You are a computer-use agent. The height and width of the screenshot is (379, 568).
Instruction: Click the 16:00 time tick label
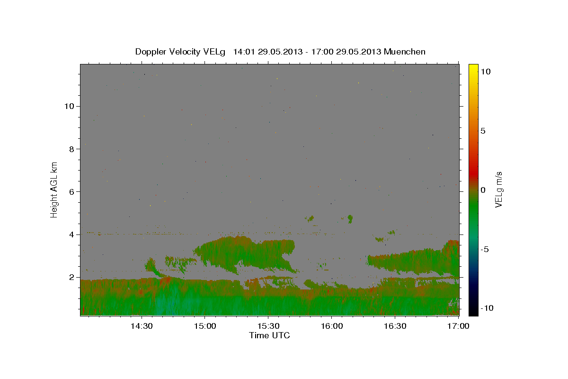point(331,326)
